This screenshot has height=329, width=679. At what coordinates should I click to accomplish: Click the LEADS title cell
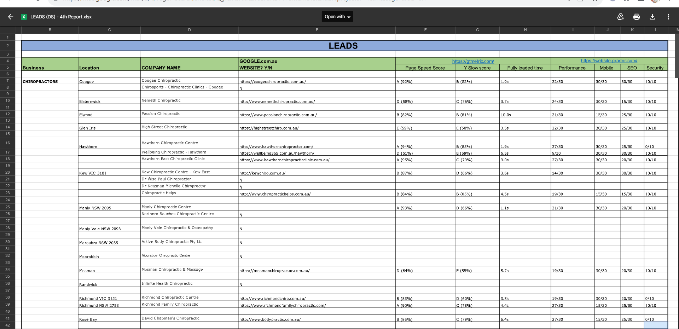344,46
